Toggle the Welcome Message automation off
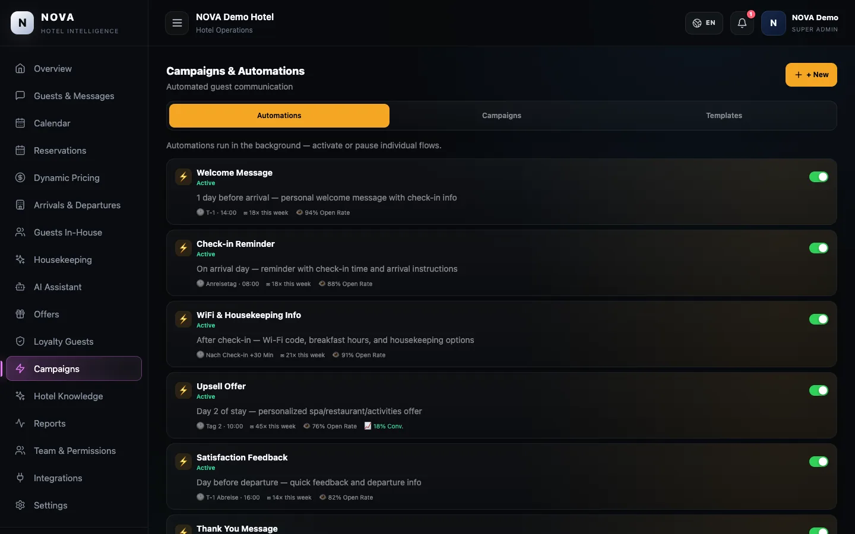This screenshot has height=534, width=855. coord(819,177)
